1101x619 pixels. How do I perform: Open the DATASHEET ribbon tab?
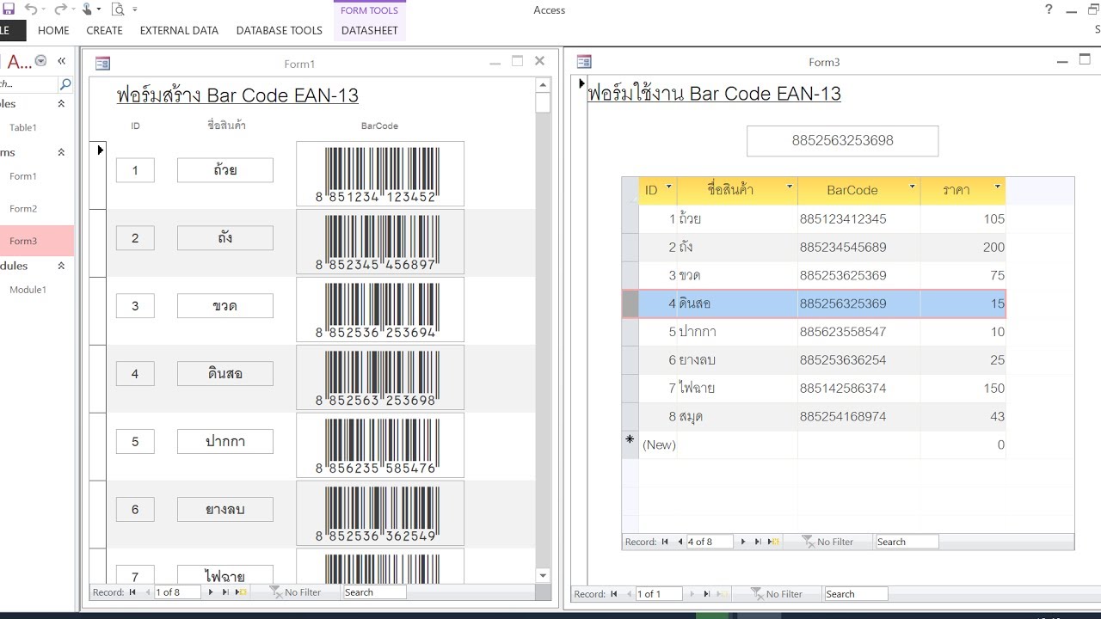point(370,30)
